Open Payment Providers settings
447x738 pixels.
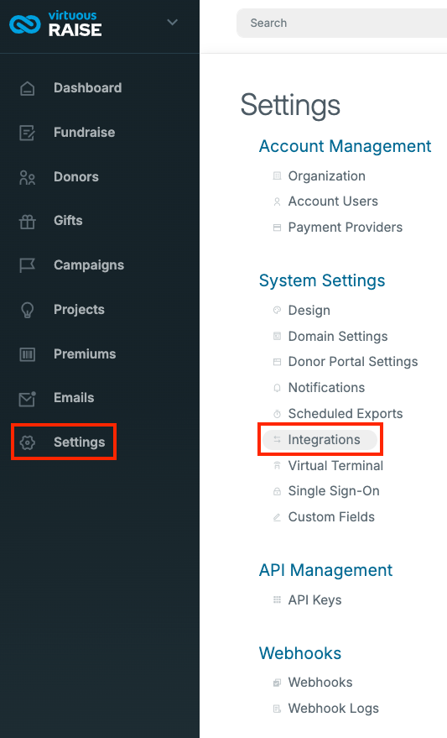tap(345, 228)
